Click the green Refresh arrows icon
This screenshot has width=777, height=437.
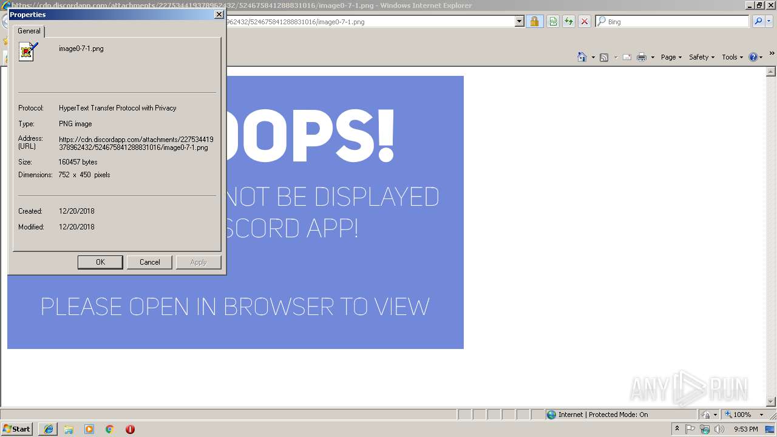[x=569, y=21]
